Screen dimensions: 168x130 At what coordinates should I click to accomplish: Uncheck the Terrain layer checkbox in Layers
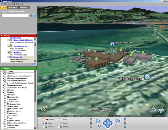click(x=5, y=74)
